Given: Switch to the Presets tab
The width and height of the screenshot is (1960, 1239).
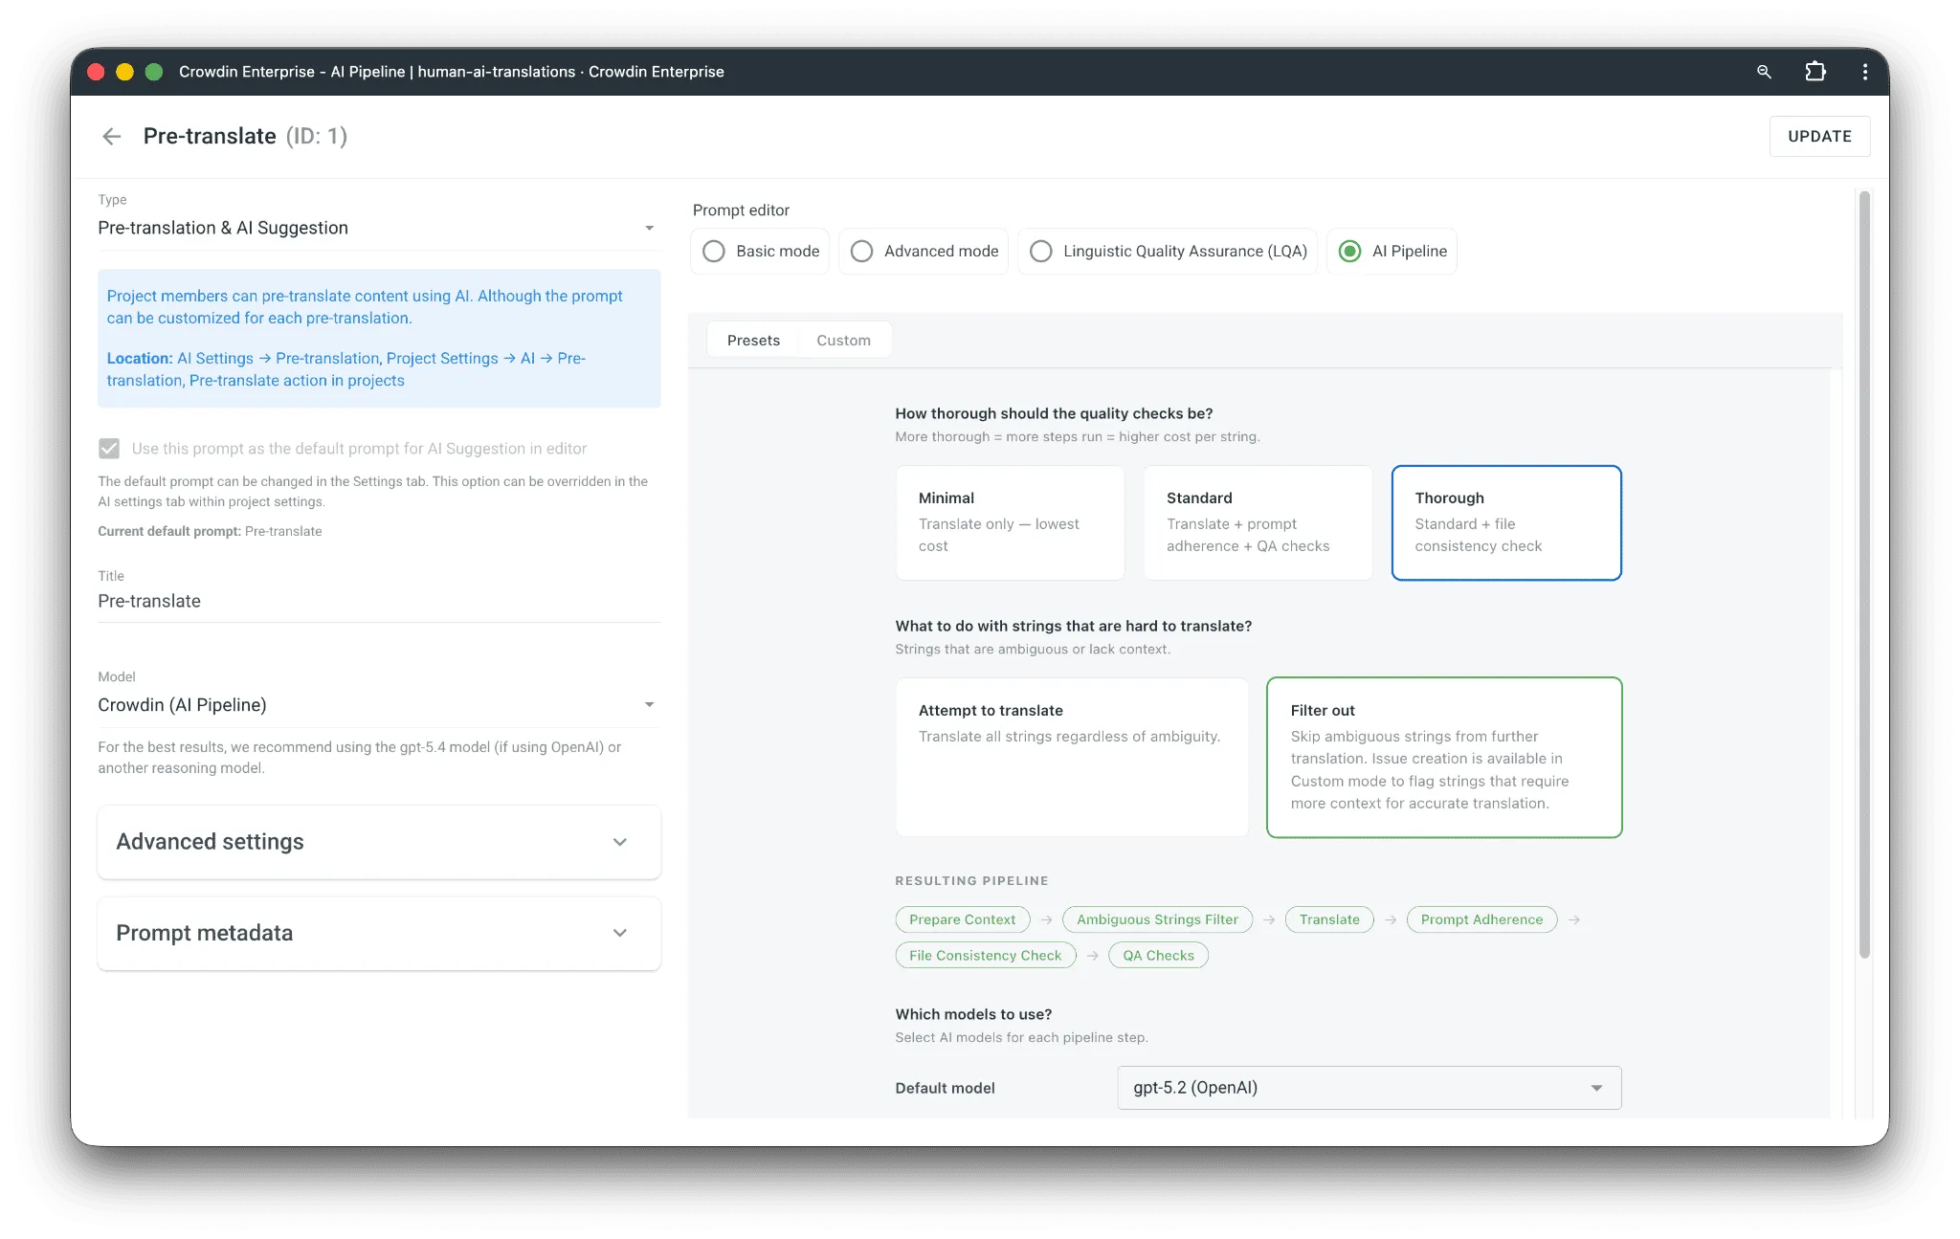Looking at the screenshot, I should 753,341.
